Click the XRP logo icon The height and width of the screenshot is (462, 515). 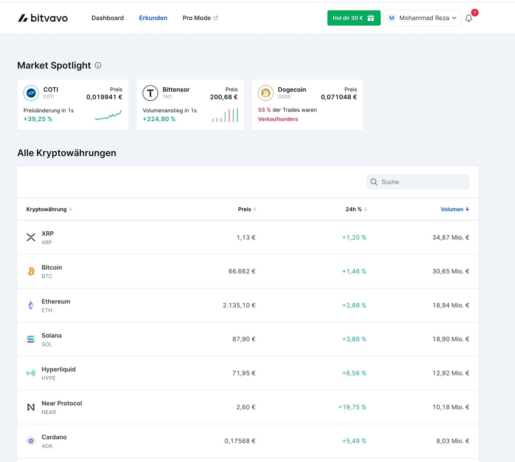point(31,237)
